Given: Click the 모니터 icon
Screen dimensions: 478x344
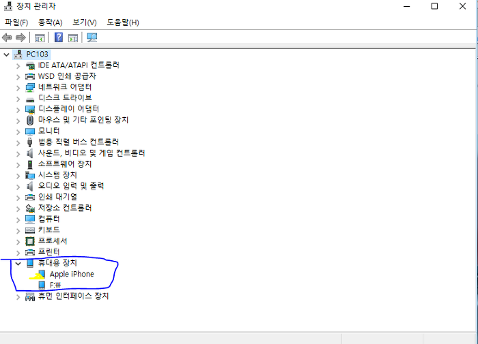Looking at the screenshot, I should [30, 131].
